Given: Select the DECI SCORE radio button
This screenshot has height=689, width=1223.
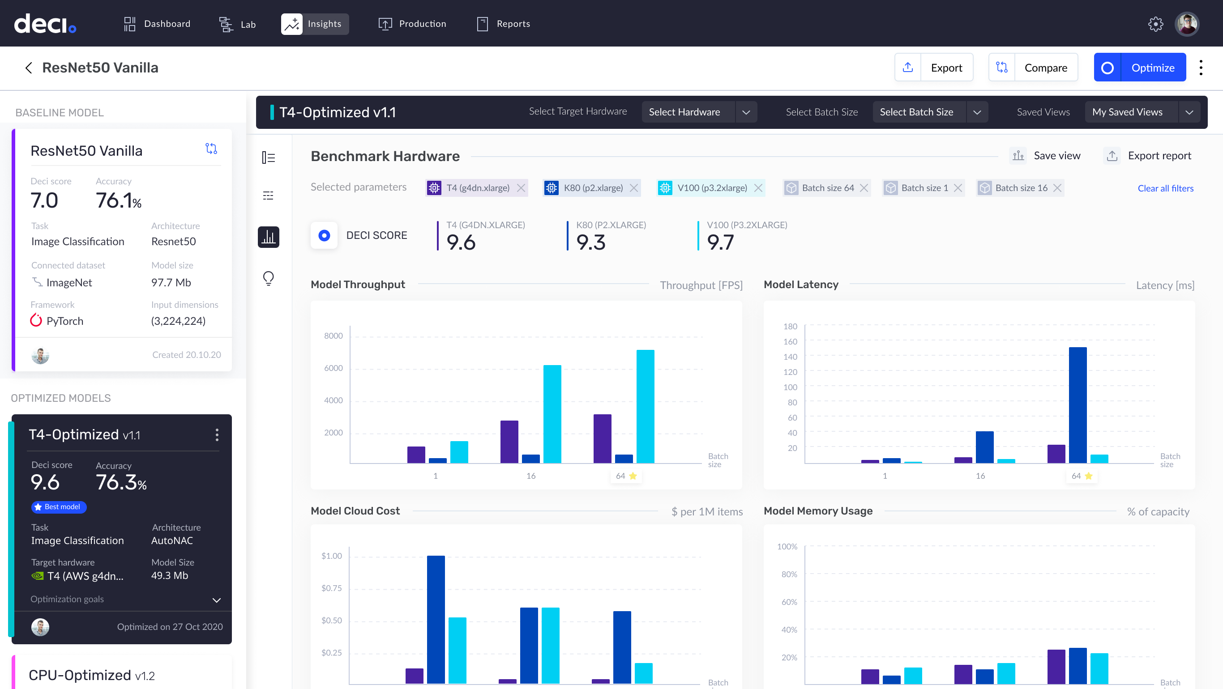Looking at the screenshot, I should 324,235.
